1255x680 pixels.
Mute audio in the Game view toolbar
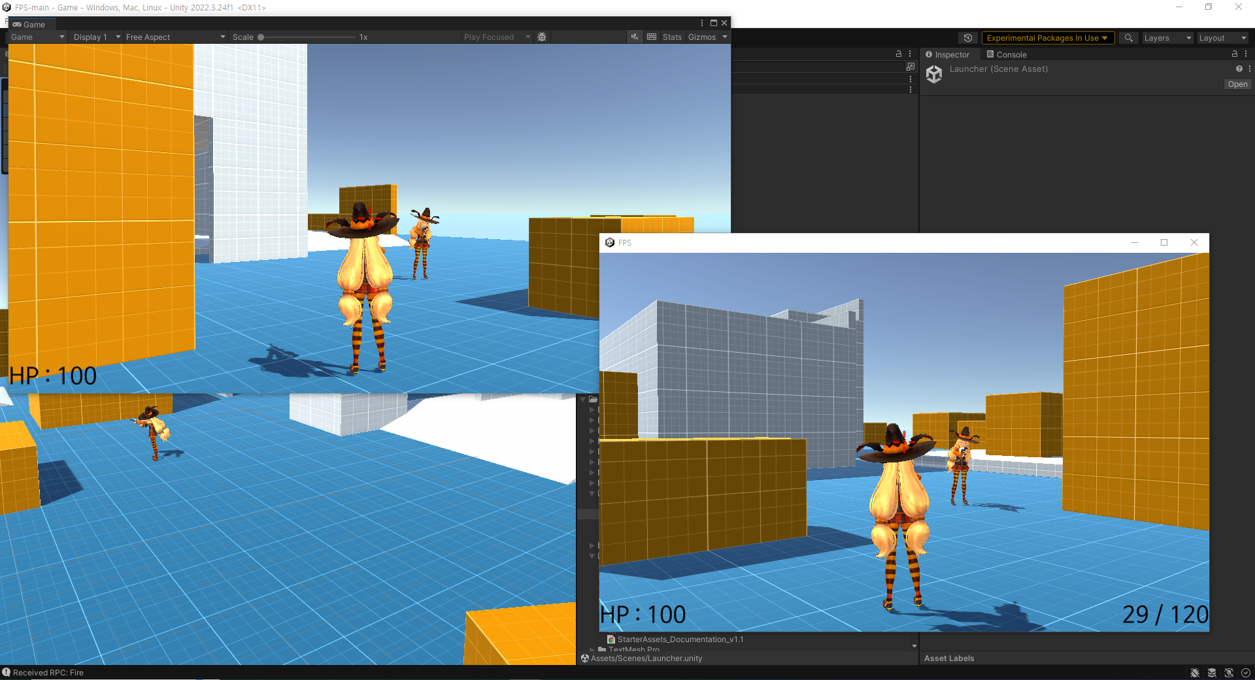635,37
